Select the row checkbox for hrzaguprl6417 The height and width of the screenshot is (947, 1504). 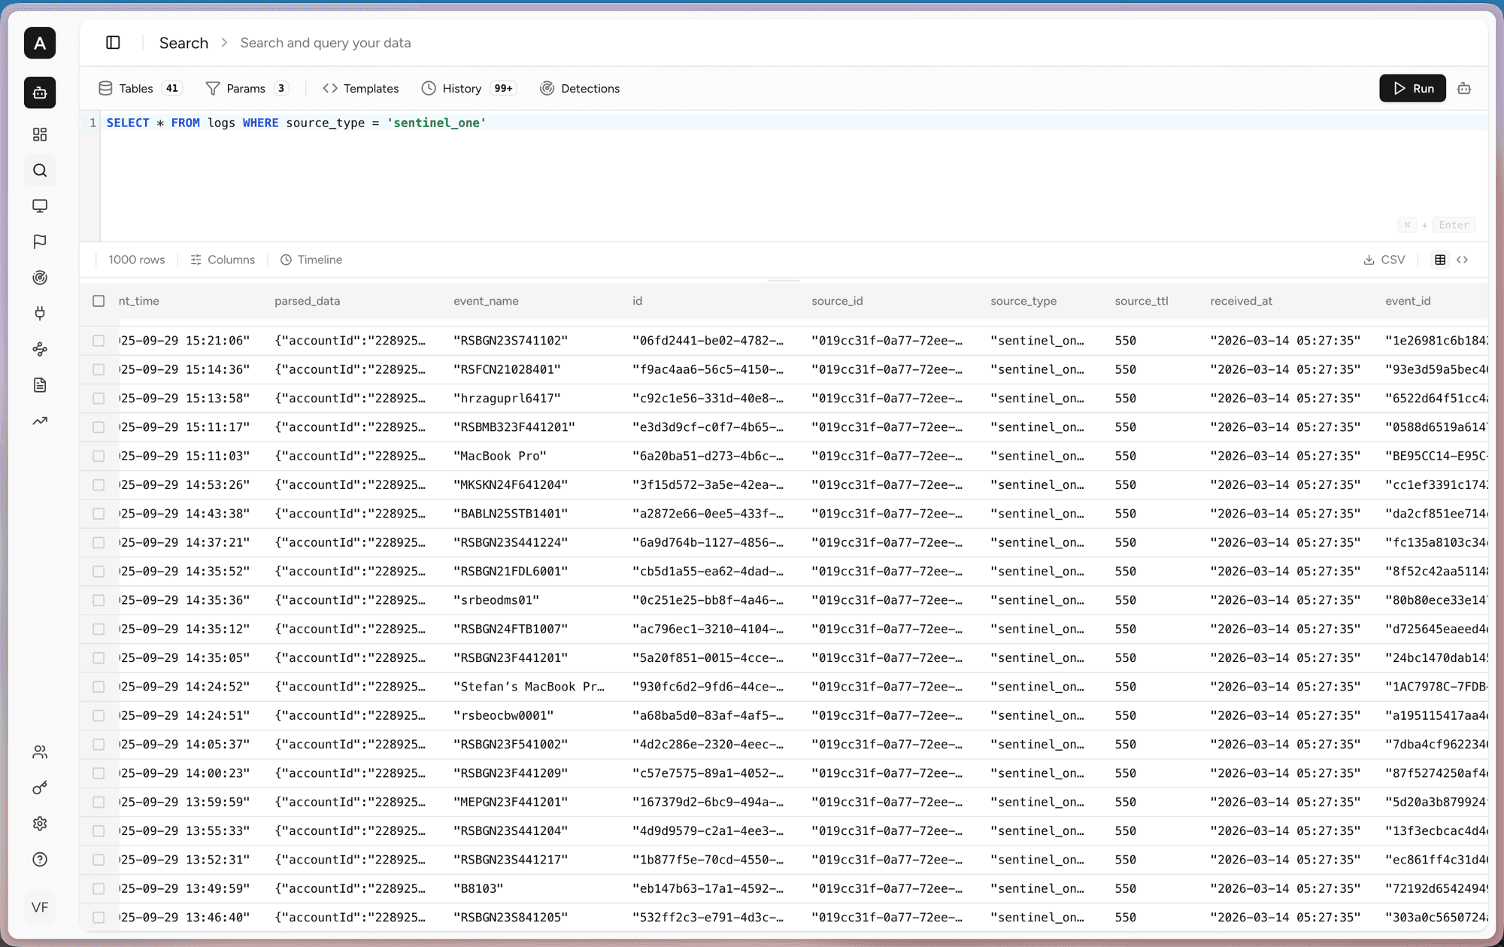point(99,399)
